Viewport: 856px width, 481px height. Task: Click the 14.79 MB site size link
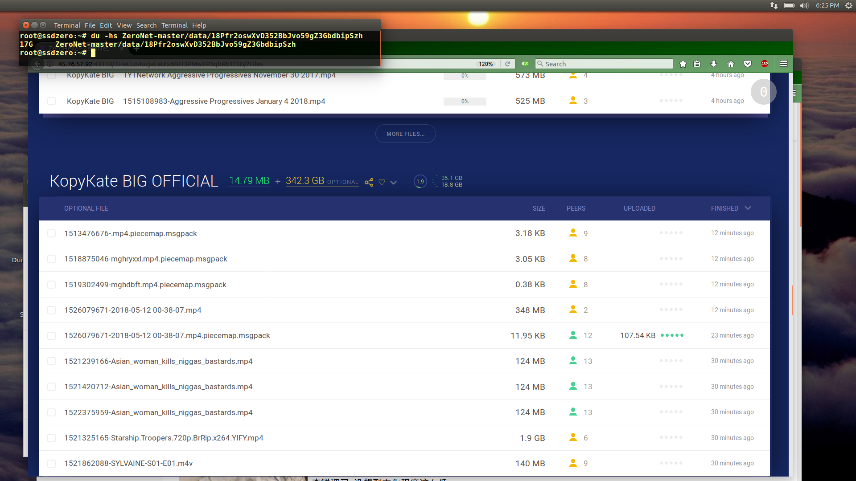point(249,181)
